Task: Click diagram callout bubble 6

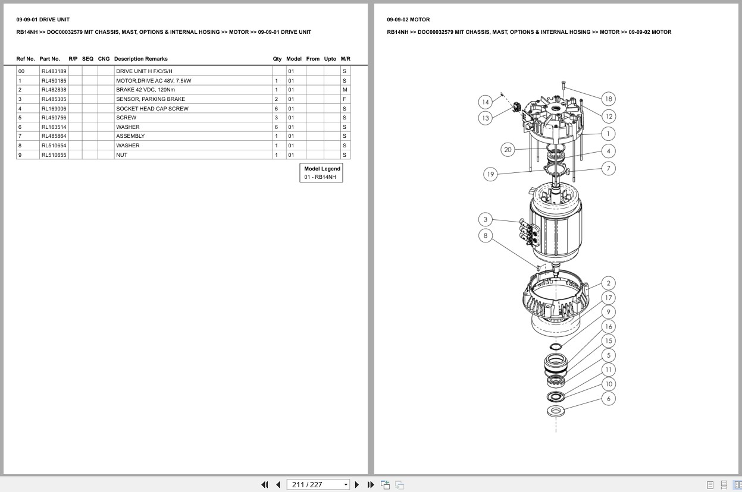Action: coord(608,399)
